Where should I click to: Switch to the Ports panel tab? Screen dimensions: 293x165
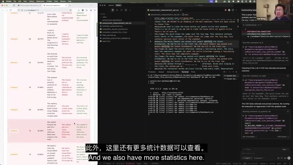193,72
